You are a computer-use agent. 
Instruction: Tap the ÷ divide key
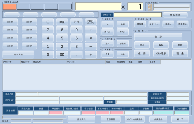(x=91, y=30)
